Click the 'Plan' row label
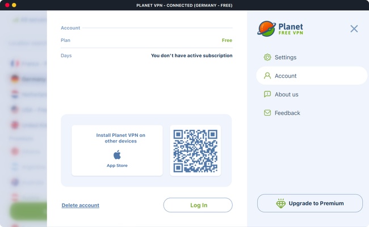 point(65,40)
